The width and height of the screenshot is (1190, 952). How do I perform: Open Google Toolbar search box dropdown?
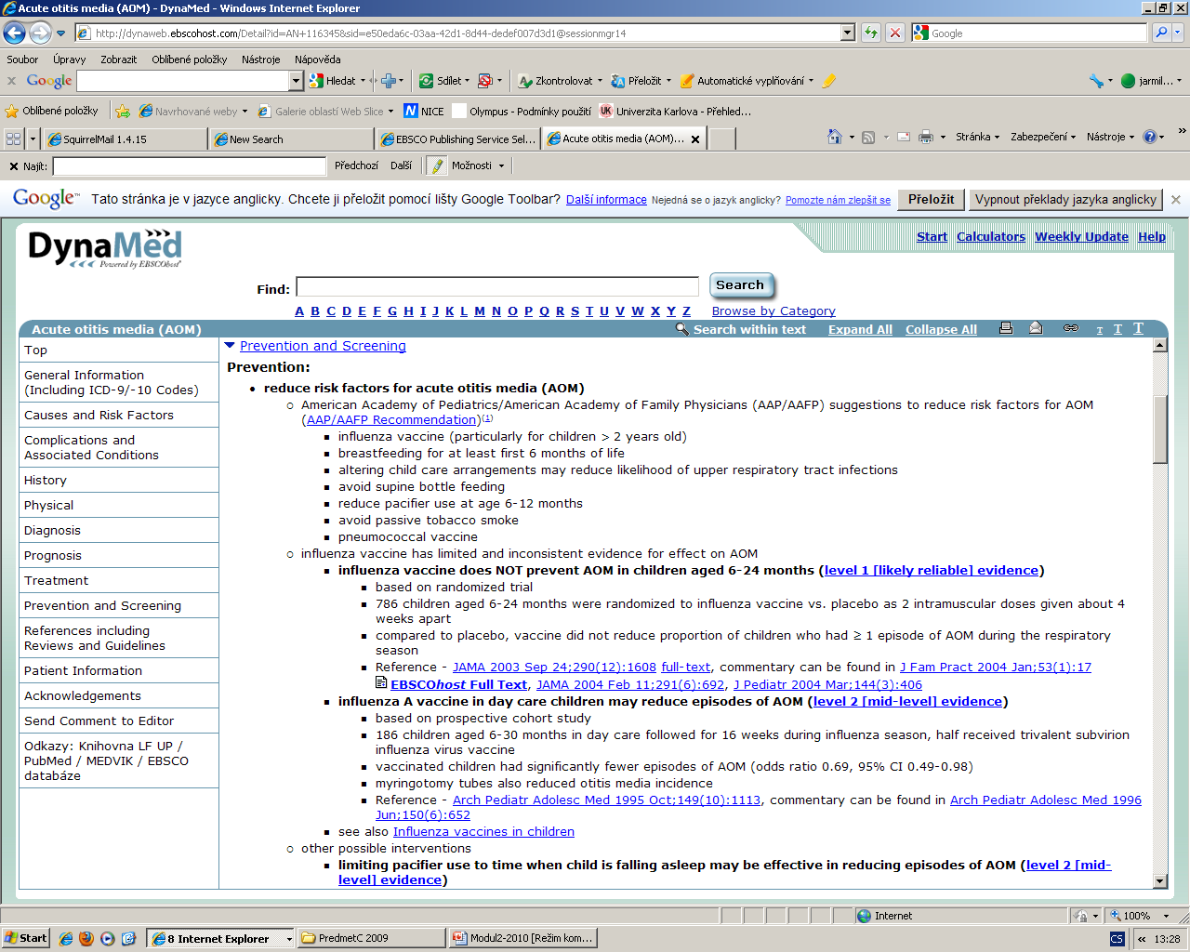[x=296, y=81]
